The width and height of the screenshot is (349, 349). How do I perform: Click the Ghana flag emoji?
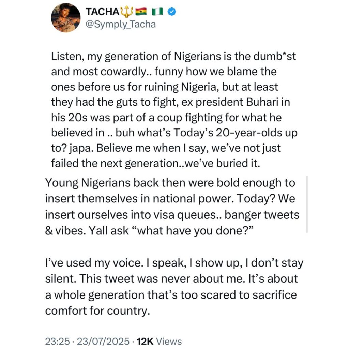coord(140,12)
